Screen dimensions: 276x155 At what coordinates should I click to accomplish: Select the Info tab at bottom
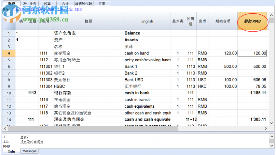coord(12,151)
